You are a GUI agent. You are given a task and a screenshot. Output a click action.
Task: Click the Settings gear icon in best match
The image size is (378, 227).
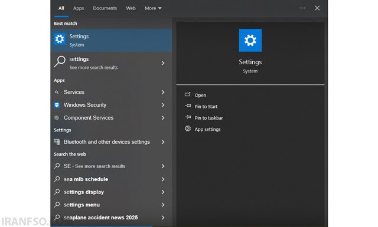pyautogui.click(x=60, y=39)
